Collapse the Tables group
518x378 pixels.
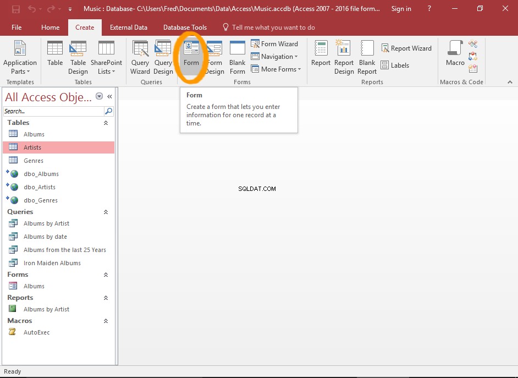tap(106, 123)
